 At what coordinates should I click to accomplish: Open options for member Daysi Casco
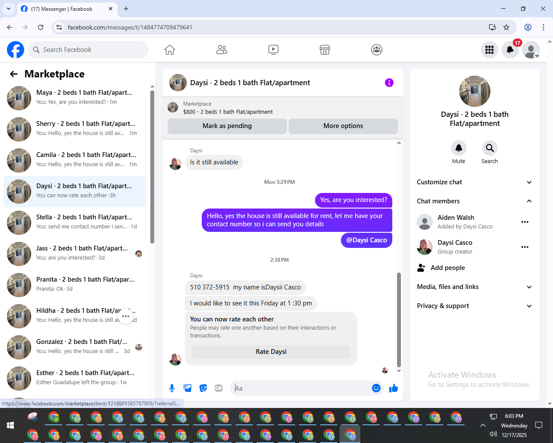[525, 247]
